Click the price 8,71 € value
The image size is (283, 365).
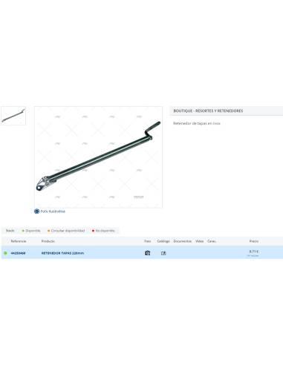point(254,251)
